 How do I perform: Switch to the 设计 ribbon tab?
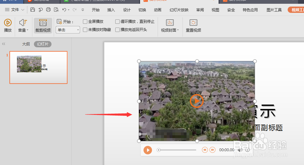point(127,10)
